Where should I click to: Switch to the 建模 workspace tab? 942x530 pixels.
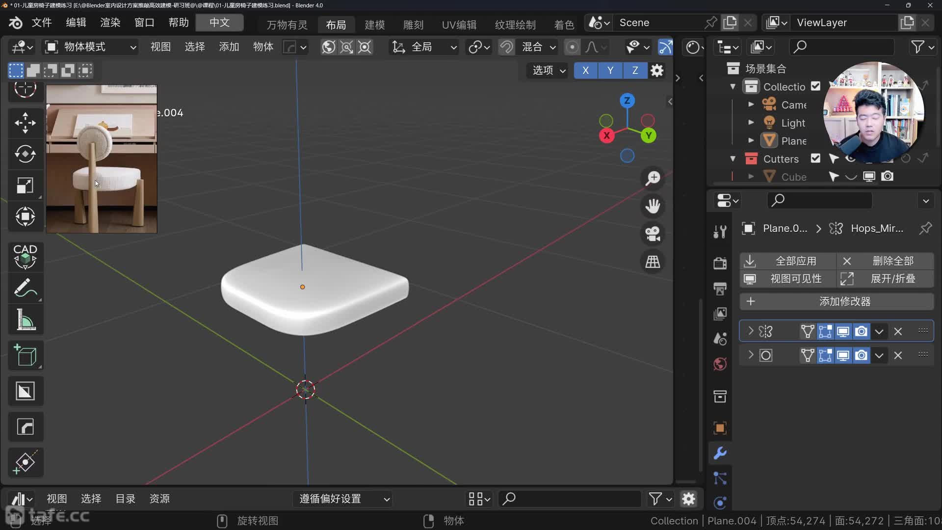click(374, 25)
